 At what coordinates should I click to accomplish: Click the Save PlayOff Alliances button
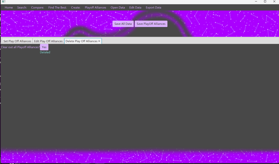pos(151,24)
